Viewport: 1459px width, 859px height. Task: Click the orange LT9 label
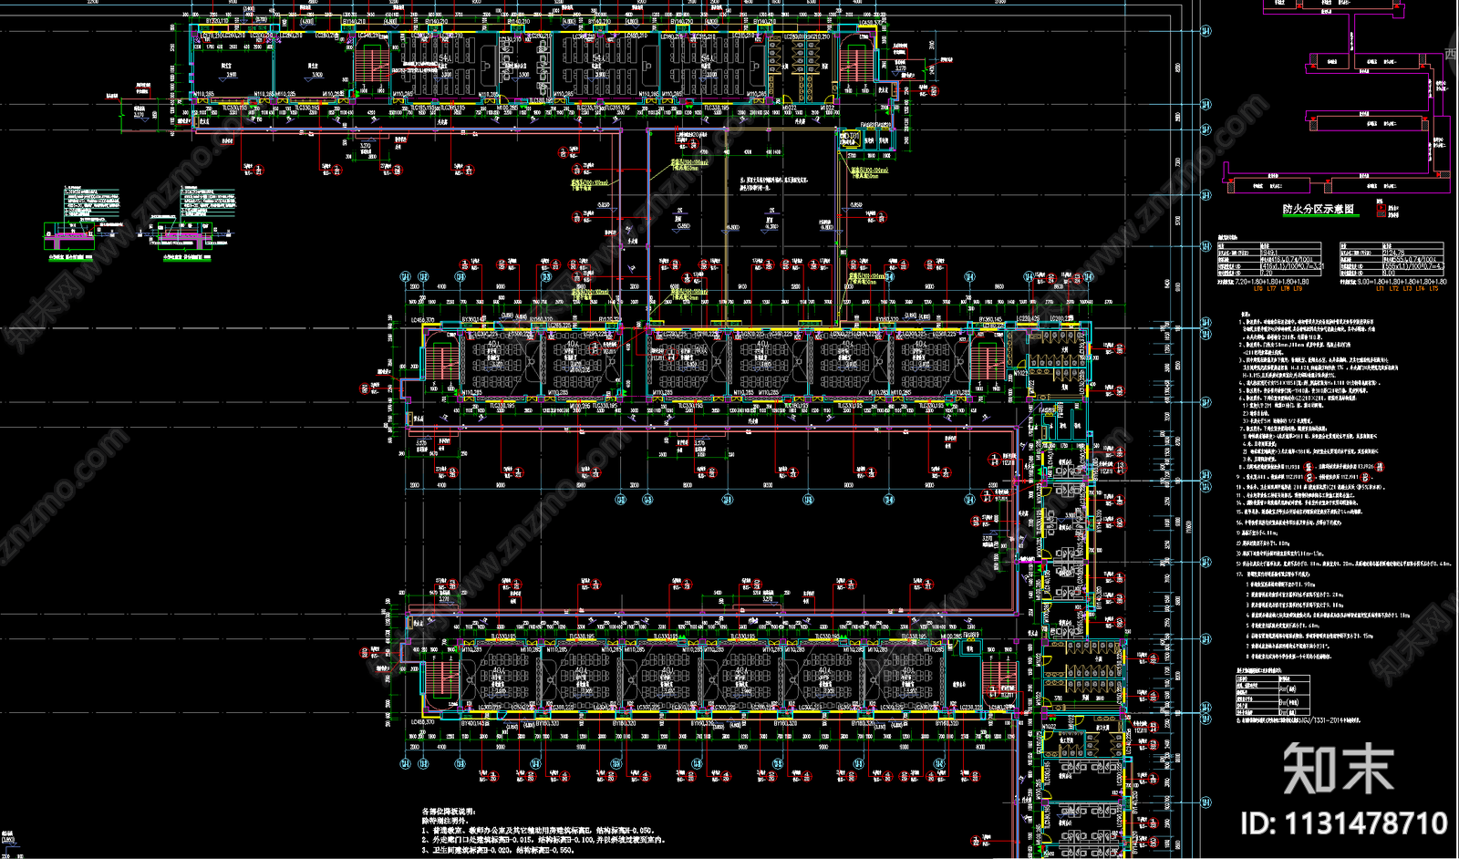point(1298,289)
